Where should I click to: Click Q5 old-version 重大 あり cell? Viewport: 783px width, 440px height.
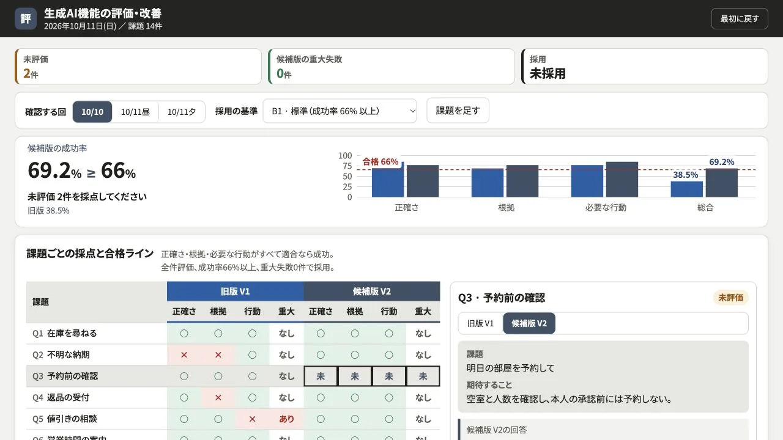(x=287, y=419)
